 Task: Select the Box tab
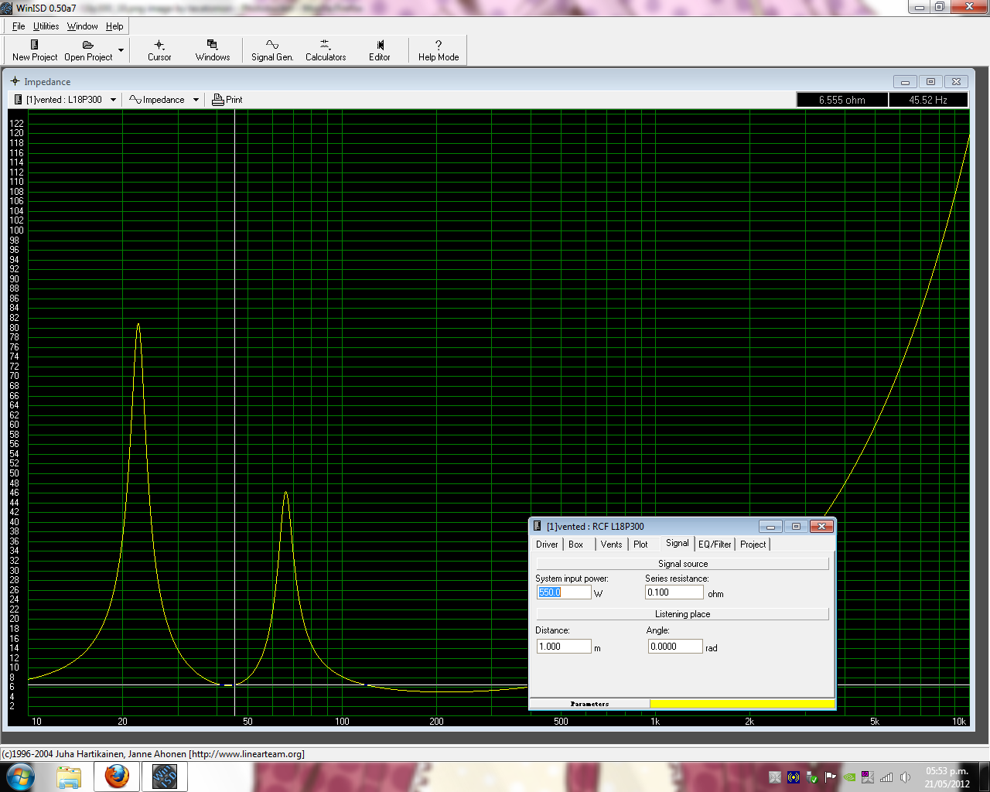tap(575, 544)
